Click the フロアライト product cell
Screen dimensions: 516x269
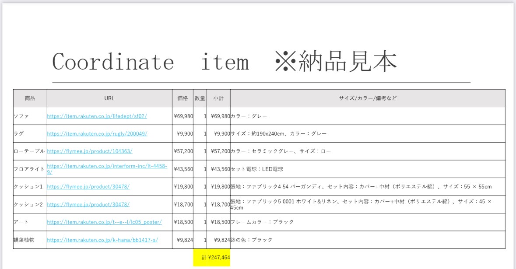[x=30, y=169]
